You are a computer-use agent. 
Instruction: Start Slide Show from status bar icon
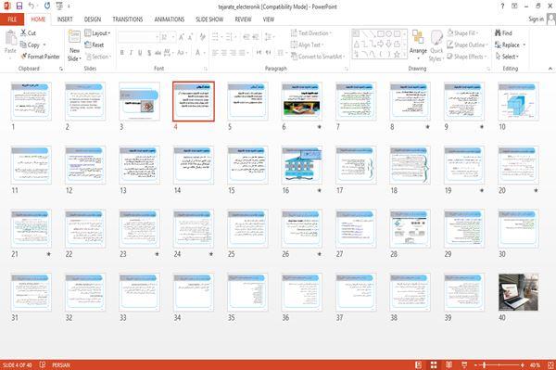pyautogui.click(x=464, y=364)
